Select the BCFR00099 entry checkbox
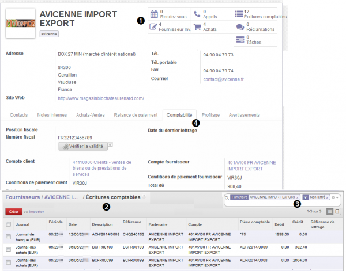The width and height of the screenshot is (346, 271). (9, 262)
